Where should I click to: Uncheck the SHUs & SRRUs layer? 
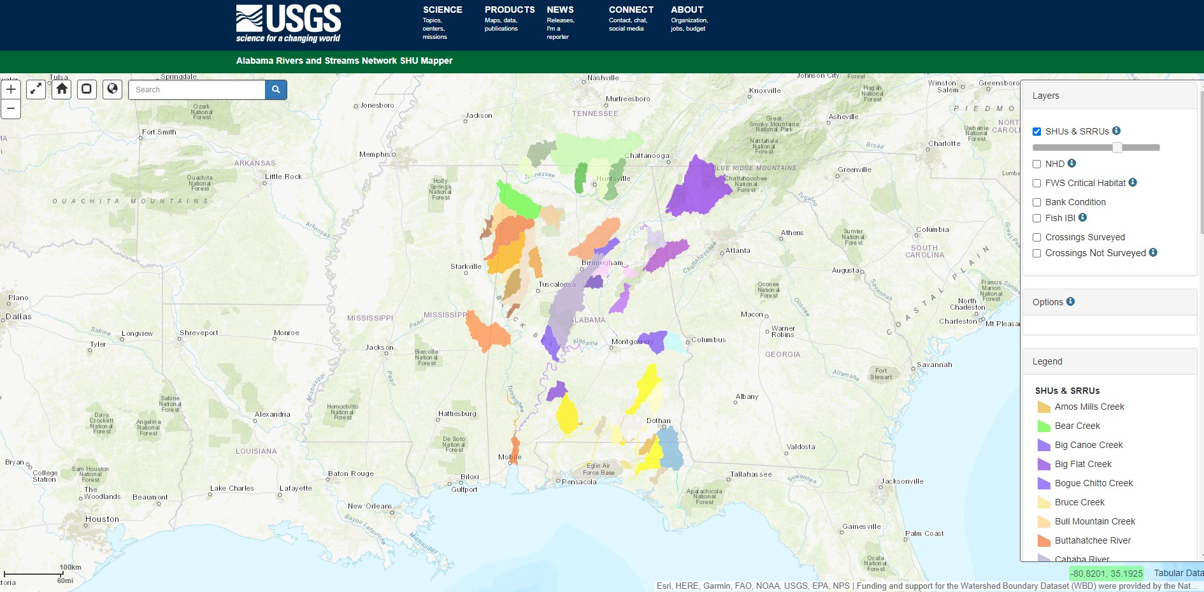click(x=1037, y=131)
